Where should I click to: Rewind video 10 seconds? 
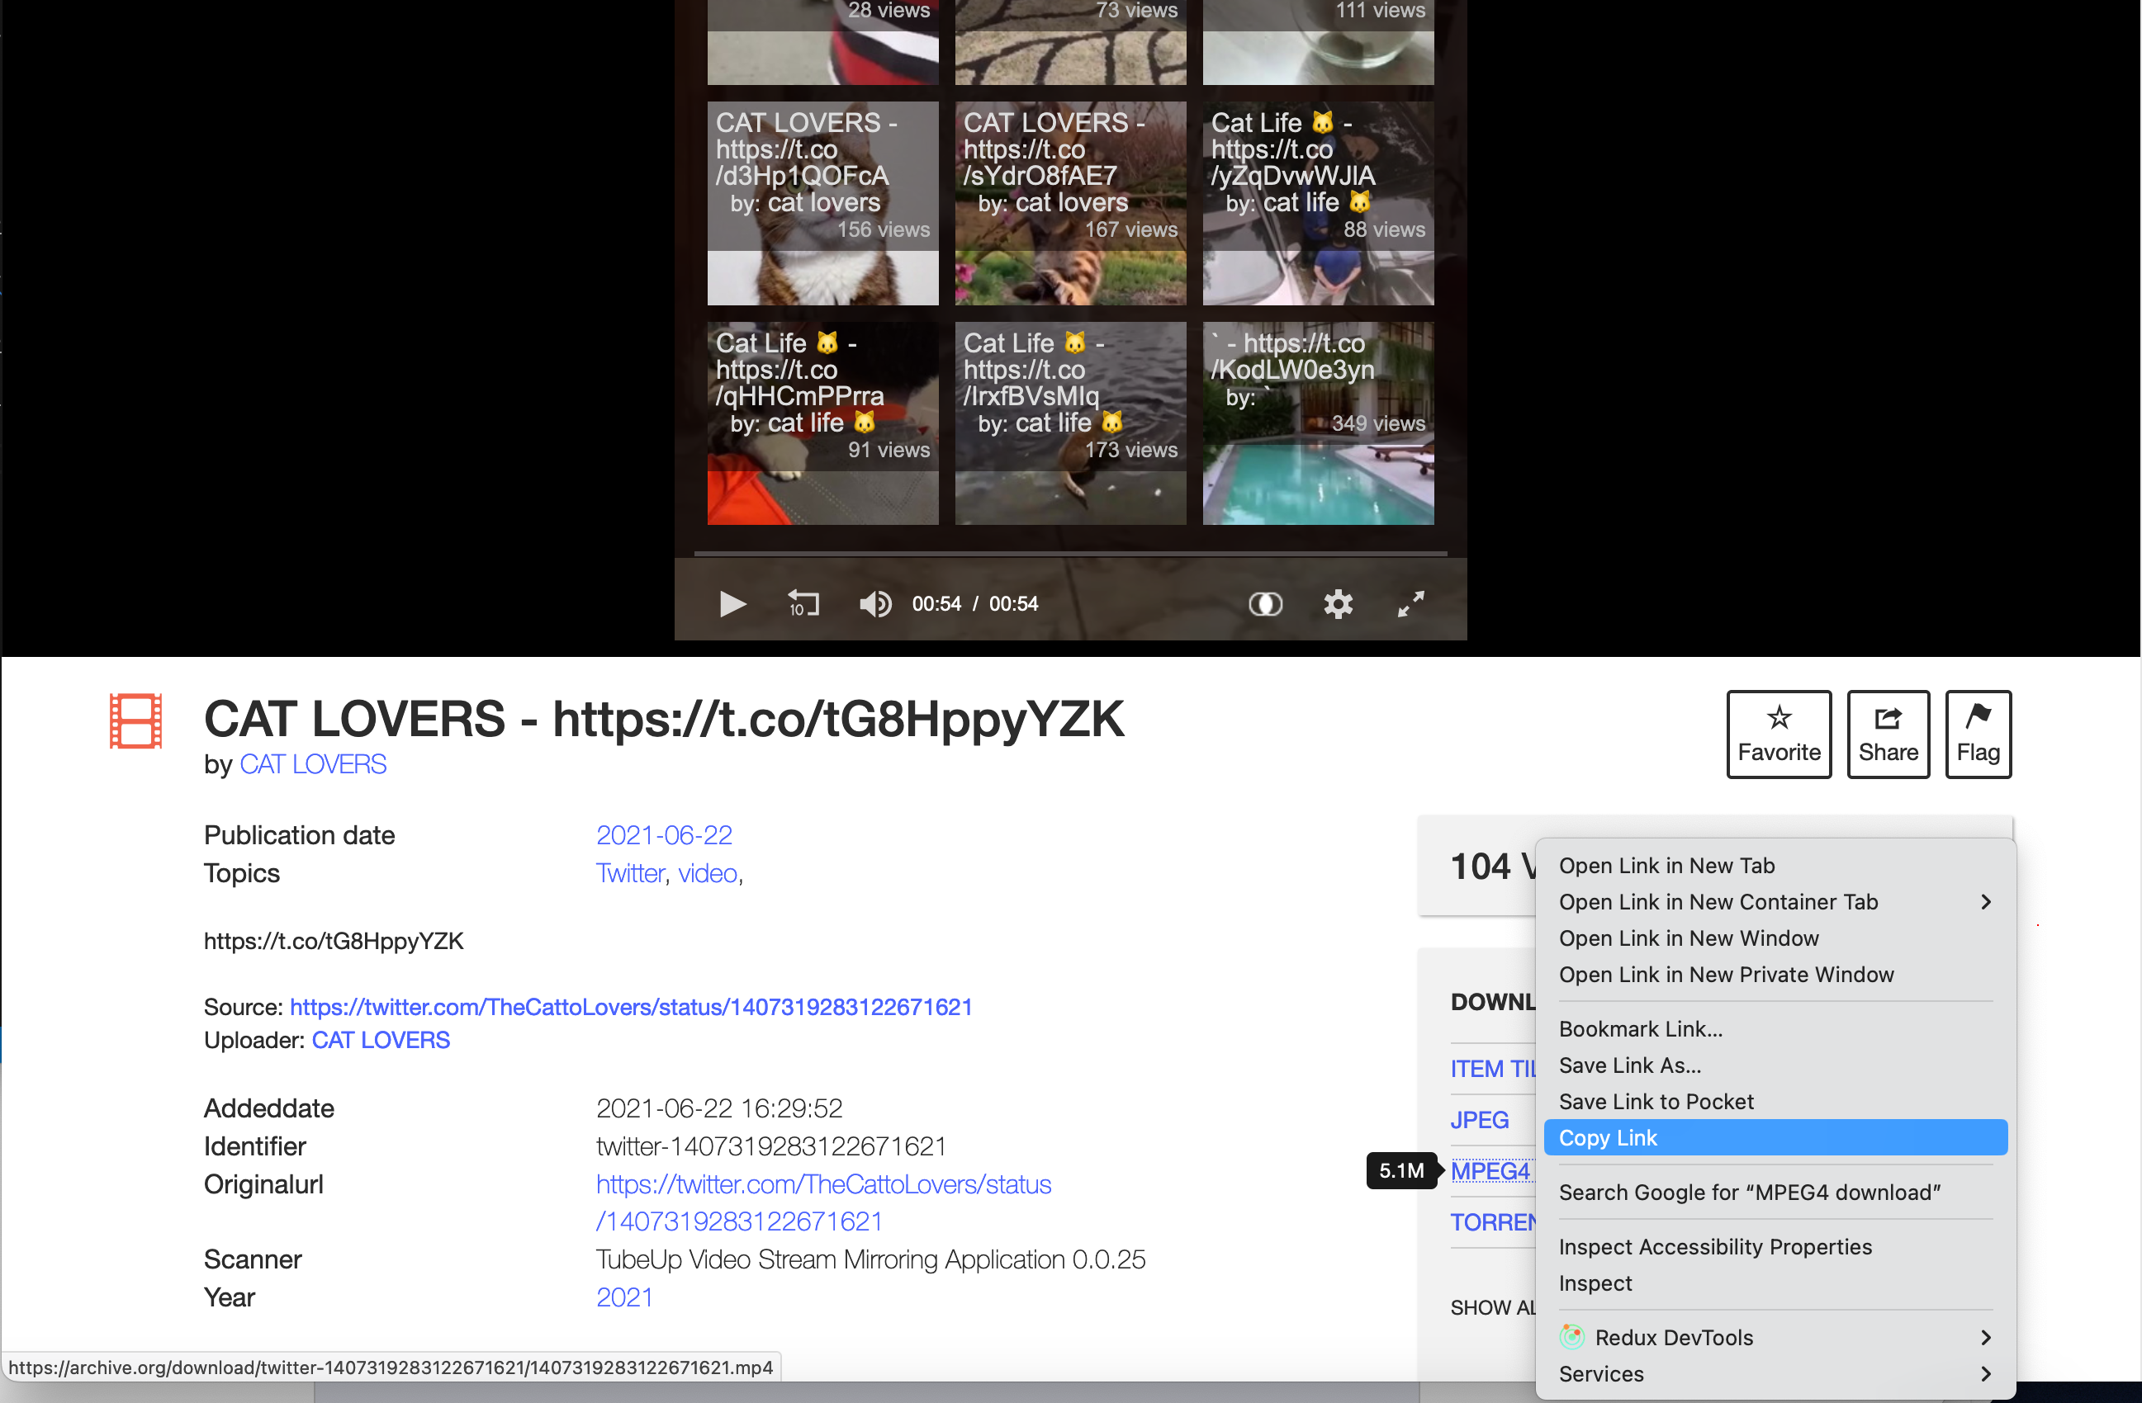point(803,603)
